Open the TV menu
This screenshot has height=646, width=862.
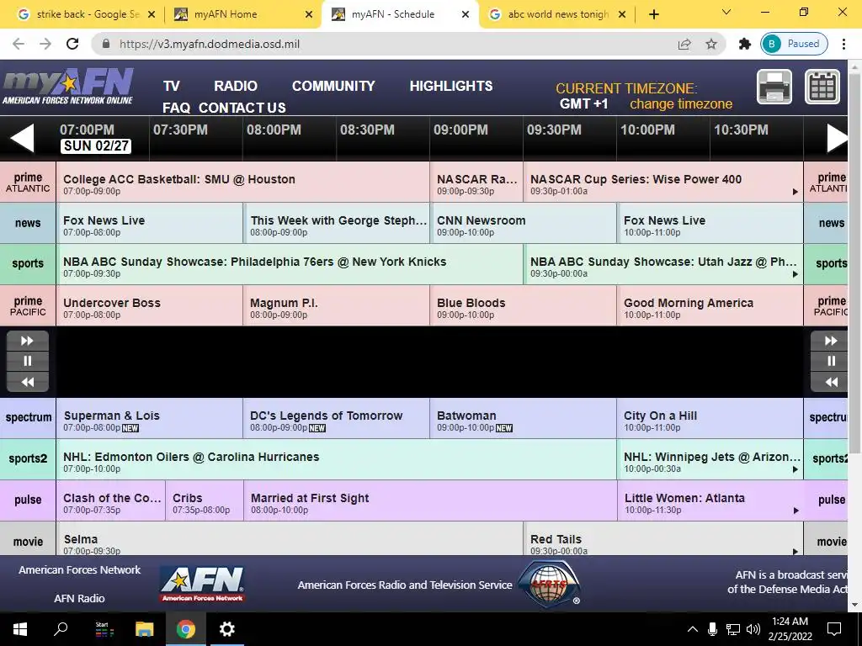172,87
